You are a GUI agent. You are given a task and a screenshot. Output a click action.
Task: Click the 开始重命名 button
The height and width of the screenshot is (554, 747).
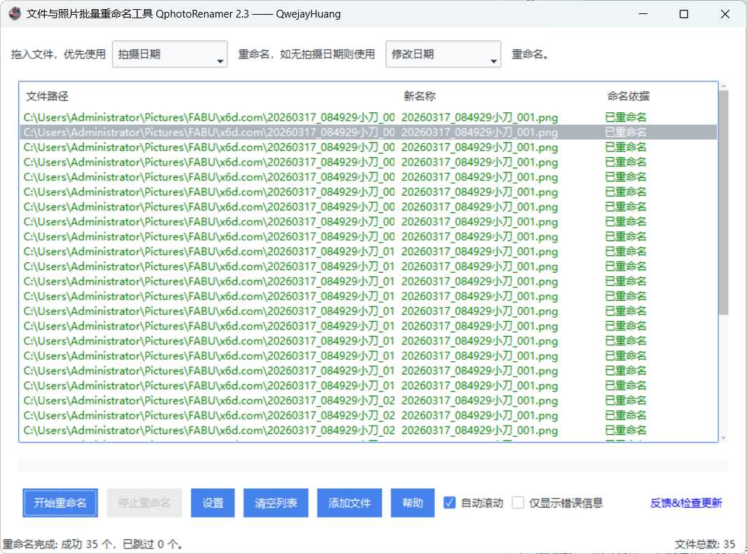[x=60, y=502]
